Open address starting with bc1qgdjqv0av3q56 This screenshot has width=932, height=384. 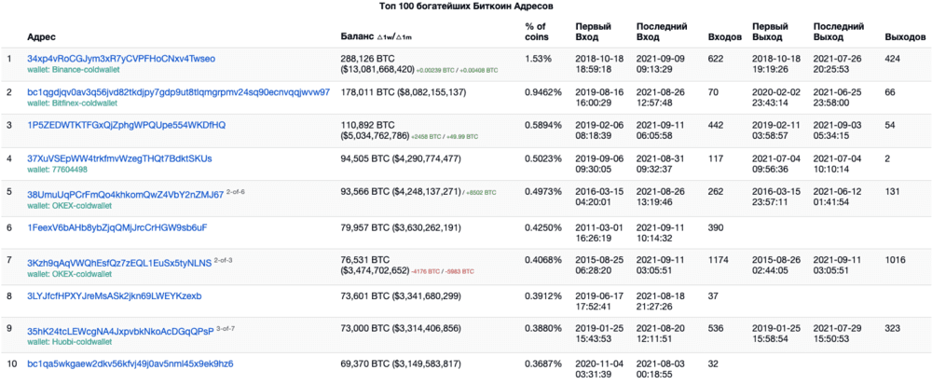click(178, 92)
